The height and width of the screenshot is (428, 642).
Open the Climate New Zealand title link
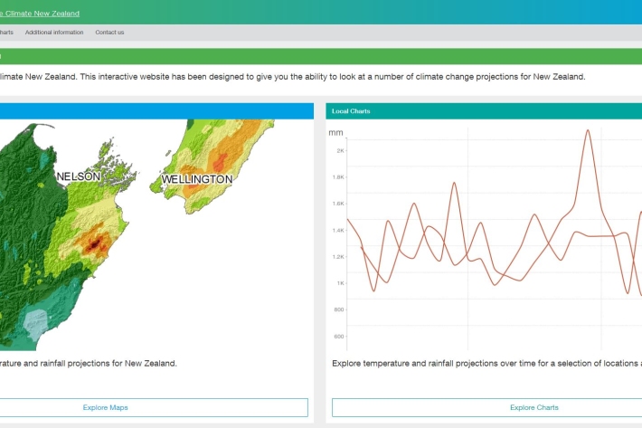point(41,14)
